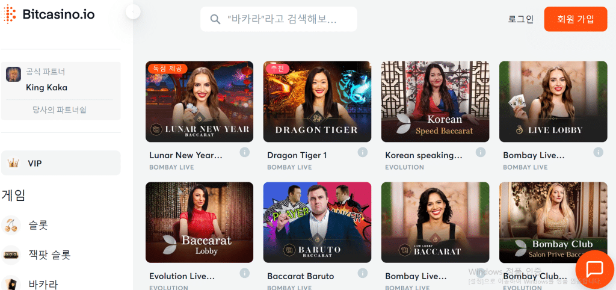
Task: Focus the game search input field
Action: coord(279,19)
